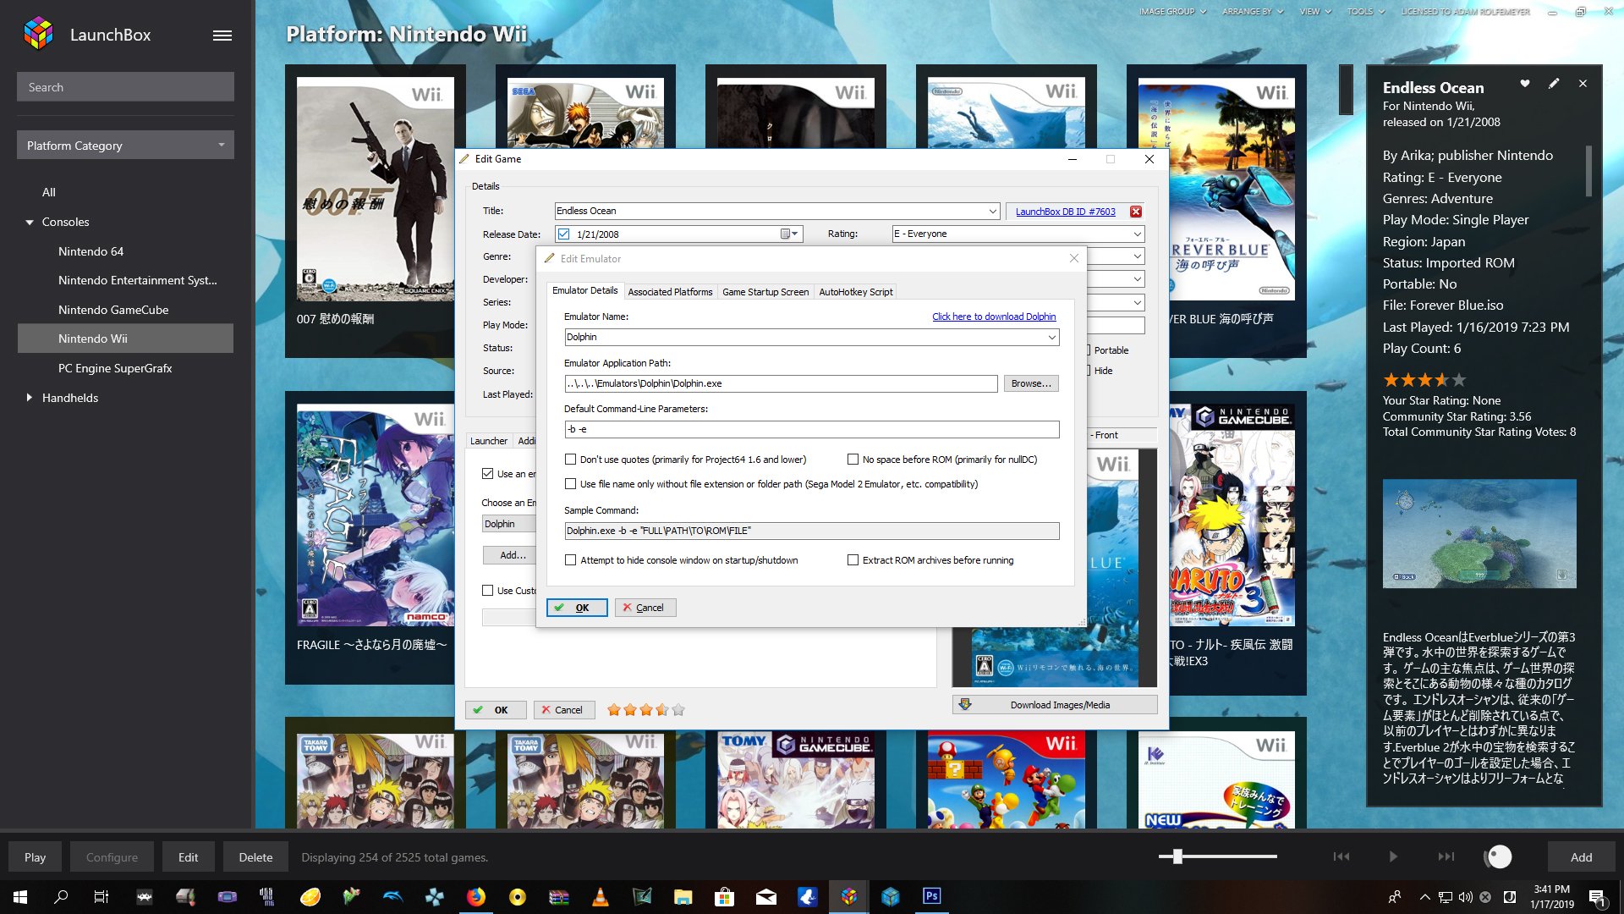Click the volume speaker tray icon
The image size is (1624, 914).
1465,897
